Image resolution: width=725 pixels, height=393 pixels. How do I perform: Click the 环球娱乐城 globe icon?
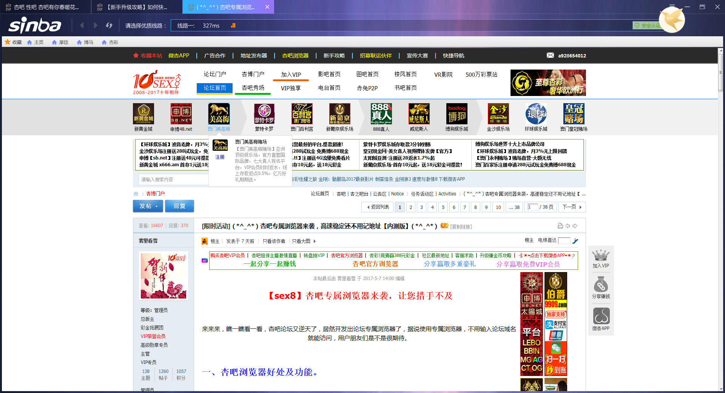536,114
